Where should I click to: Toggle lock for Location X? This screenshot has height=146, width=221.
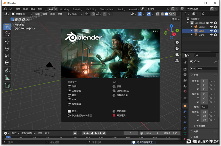(210, 81)
